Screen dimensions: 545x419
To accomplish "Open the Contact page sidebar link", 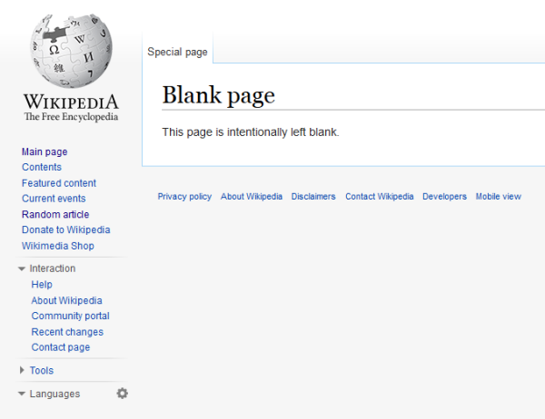I will click(61, 347).
